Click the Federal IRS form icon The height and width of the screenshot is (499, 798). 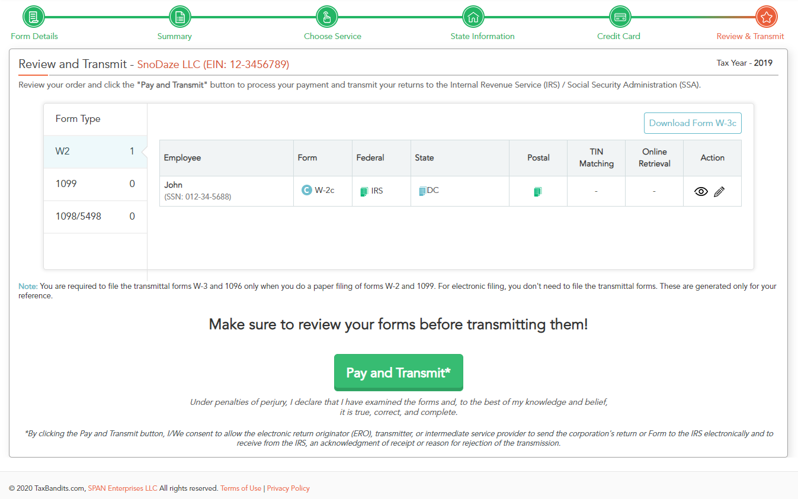[x=364, y=191]
